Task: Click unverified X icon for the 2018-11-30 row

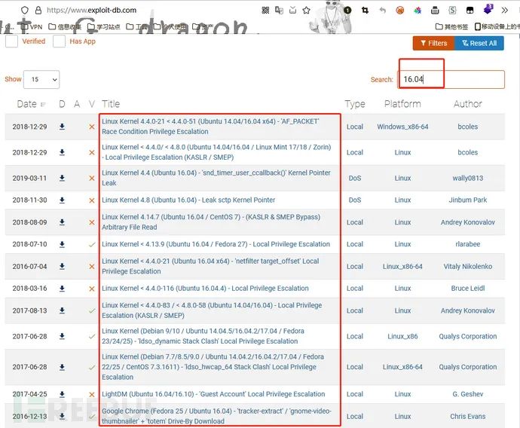Action: click(92, 200)
